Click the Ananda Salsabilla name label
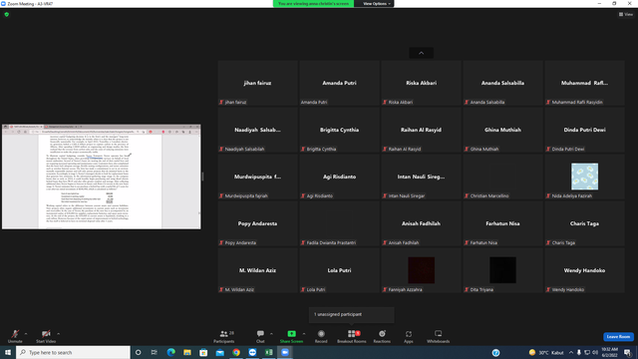Image resolution: width=638 pixels, height=359 pixels. click(x=502, y=83)
